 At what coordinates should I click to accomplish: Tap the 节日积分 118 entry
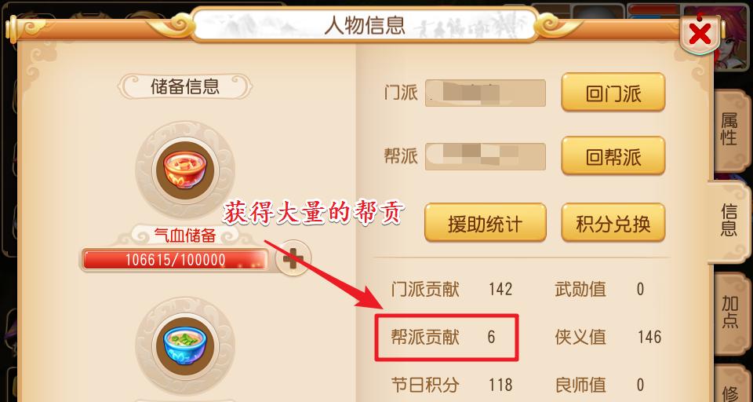(x=452, y=385)
